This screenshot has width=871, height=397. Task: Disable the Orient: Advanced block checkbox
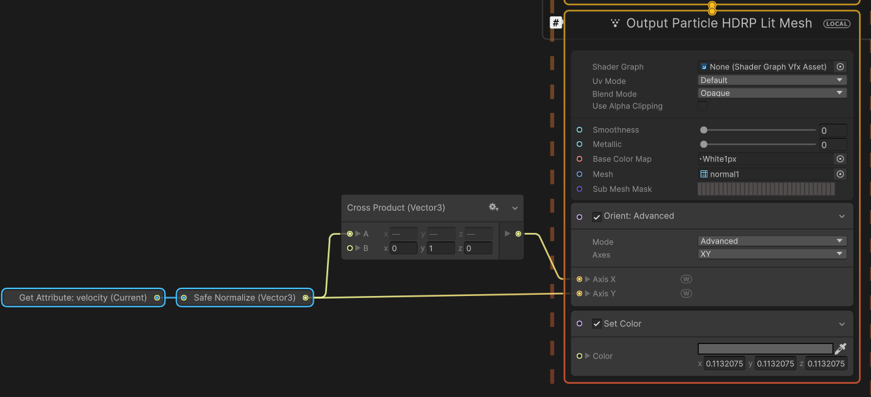pyautogui.click(x=596, y=216)
